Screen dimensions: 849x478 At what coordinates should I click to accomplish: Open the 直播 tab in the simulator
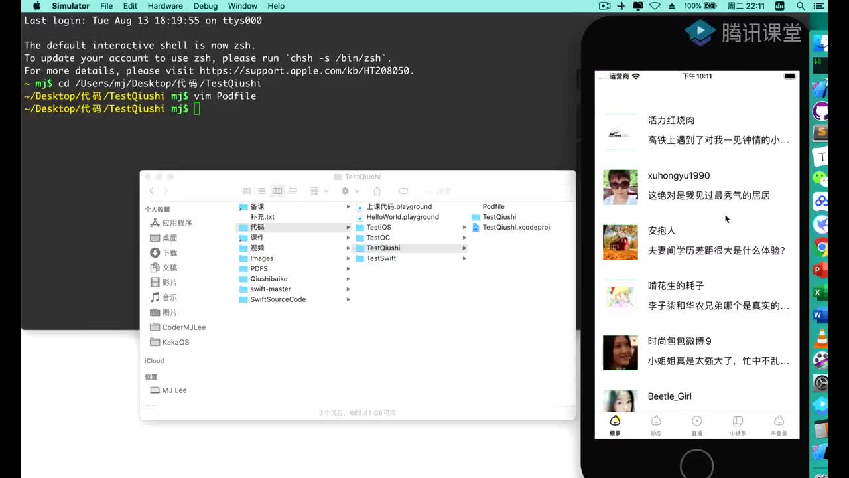[697, 425]
